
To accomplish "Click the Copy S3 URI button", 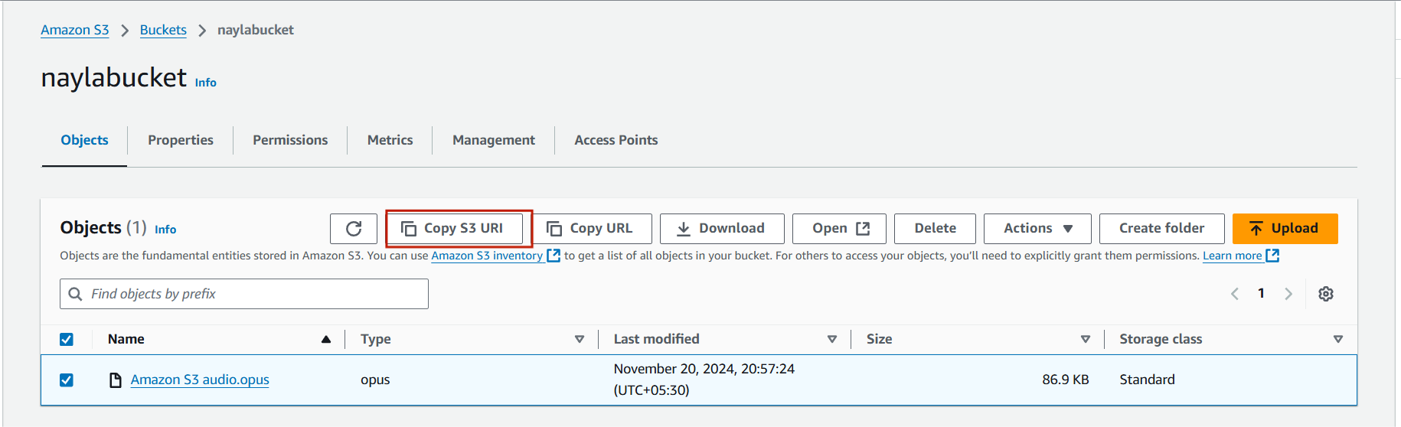I will click(455, 229).
